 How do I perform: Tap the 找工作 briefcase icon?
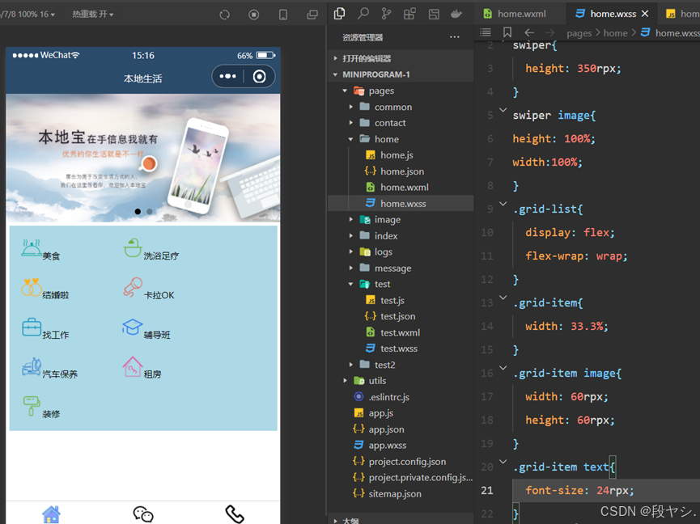[32, 327]
